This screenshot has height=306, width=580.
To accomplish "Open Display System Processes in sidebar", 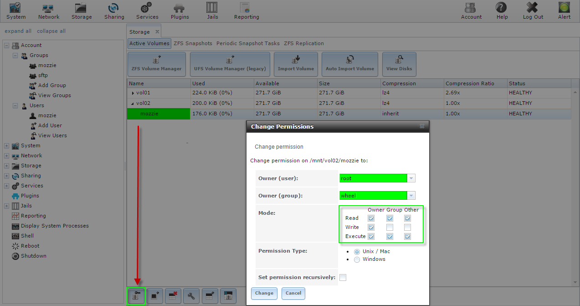I will point(55,226).
